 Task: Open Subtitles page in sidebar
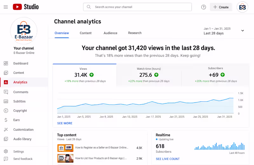(19, 101)
